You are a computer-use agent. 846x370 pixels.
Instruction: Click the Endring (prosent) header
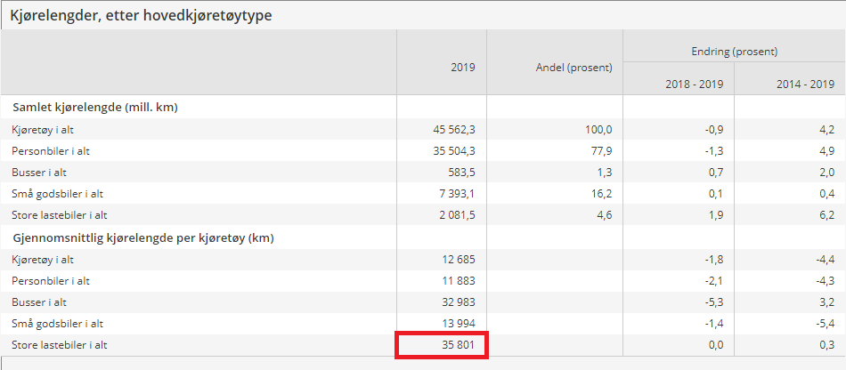(735, 52)
